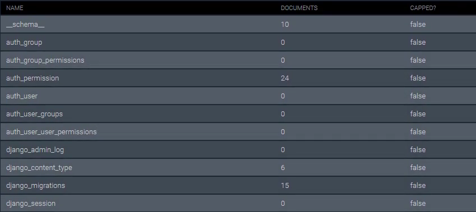476x212 pixels.
Task: Open the auth_group collection
Action: (x=24, y=43)
